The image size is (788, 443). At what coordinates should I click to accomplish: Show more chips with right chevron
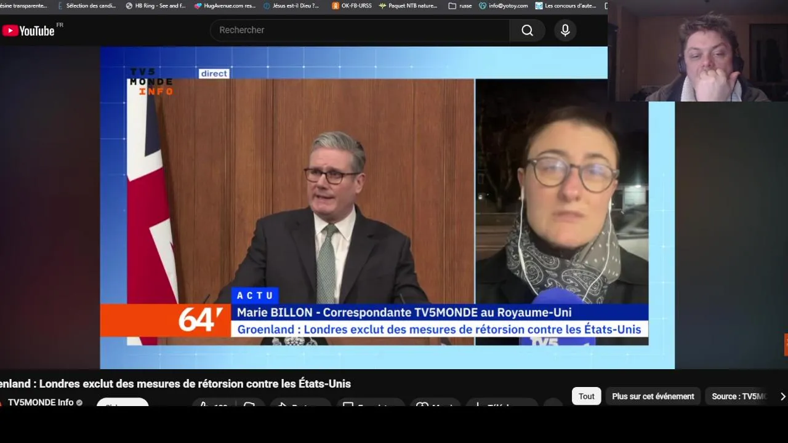pos(782,397)
